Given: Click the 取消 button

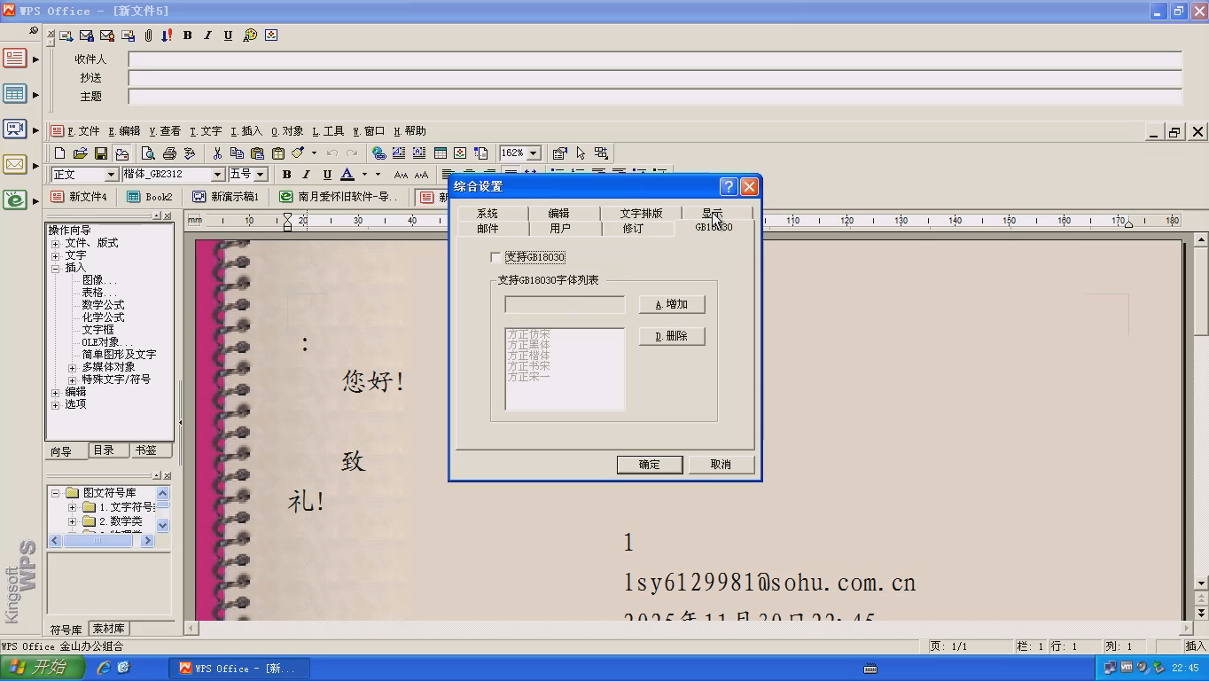Looking at the screenshot, I should 721,465.
